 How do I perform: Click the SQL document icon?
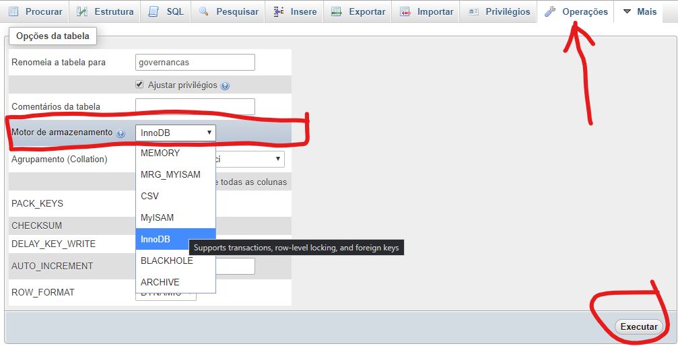(154, 11)
